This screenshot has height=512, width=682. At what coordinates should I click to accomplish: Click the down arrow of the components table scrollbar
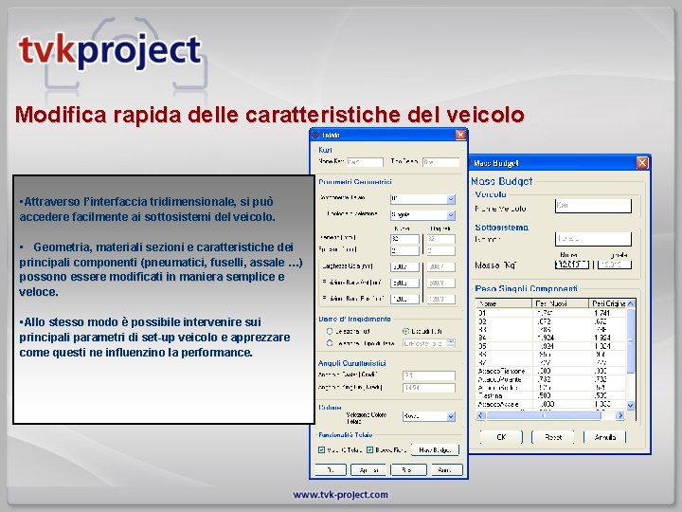pyautogui.click(x=631, y=406)
